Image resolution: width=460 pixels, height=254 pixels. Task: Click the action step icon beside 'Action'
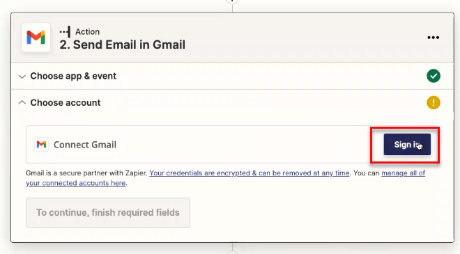click(x=65, y=31)
